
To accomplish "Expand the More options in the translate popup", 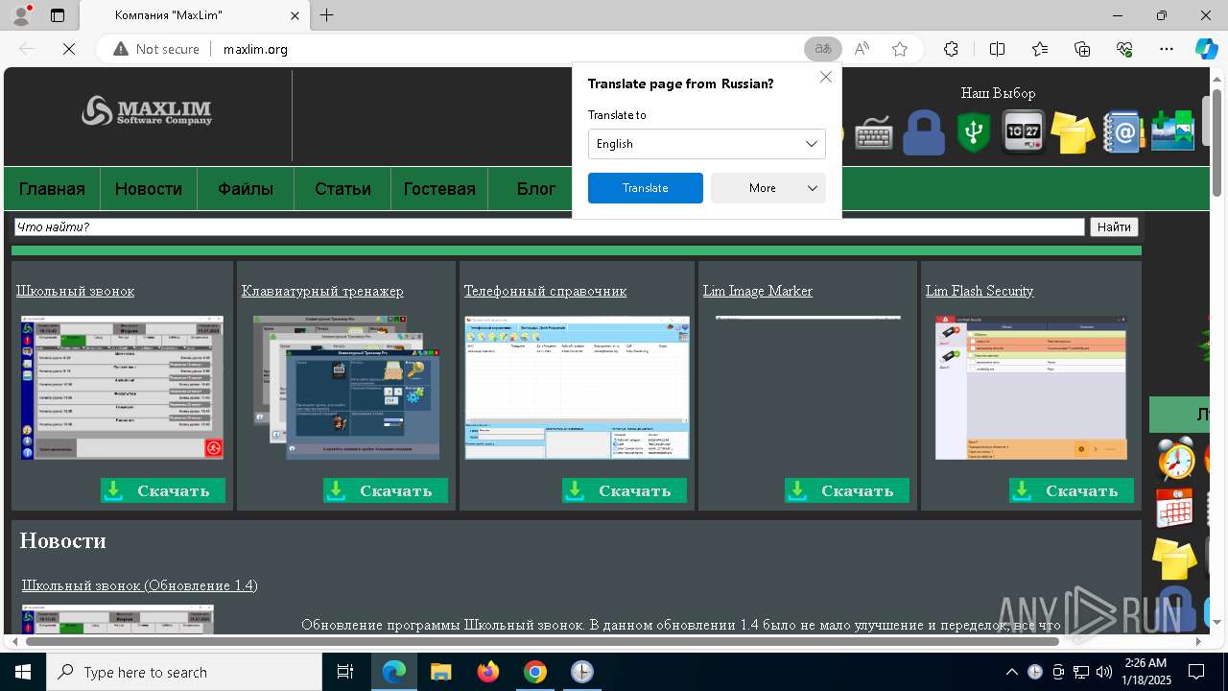I will [x=768, y=188].
